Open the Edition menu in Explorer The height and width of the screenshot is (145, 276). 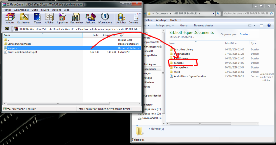coord(149,20)
